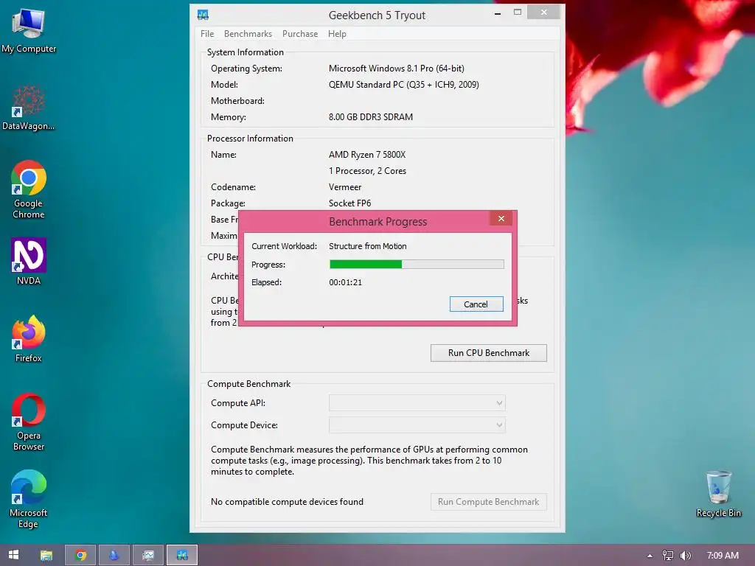Click Run CPU Benchmark button
The height and width of the screenshot is (566, 755).
[488, 353]
